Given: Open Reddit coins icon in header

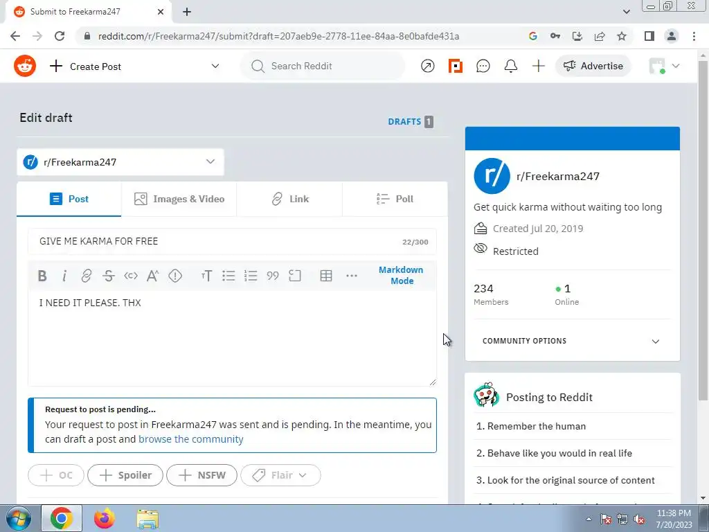Looking at the screenshot, I should point(456,66).
